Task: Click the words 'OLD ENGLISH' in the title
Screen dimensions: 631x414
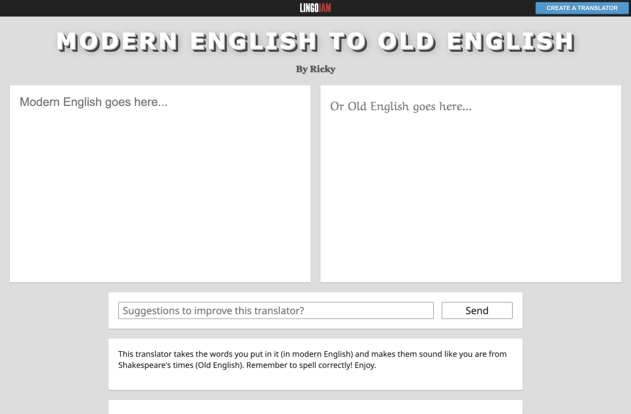Action: (476, 42)
